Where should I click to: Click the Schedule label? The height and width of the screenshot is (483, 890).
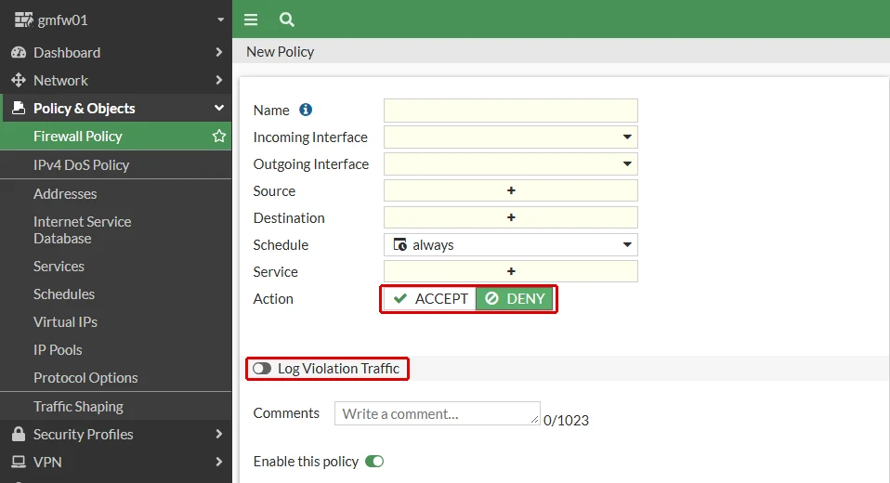click(281, 244)
